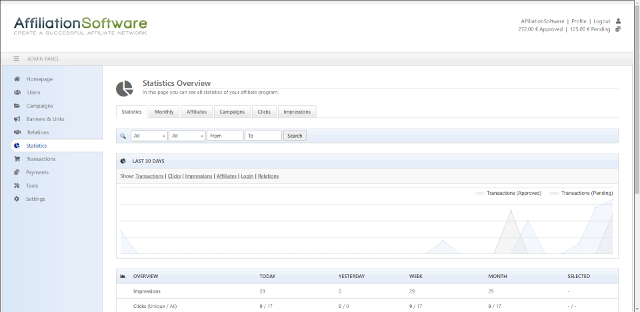Click the magnifier icon in the filter bar
The width and height of the screenshot is (640, 312).
123,136
